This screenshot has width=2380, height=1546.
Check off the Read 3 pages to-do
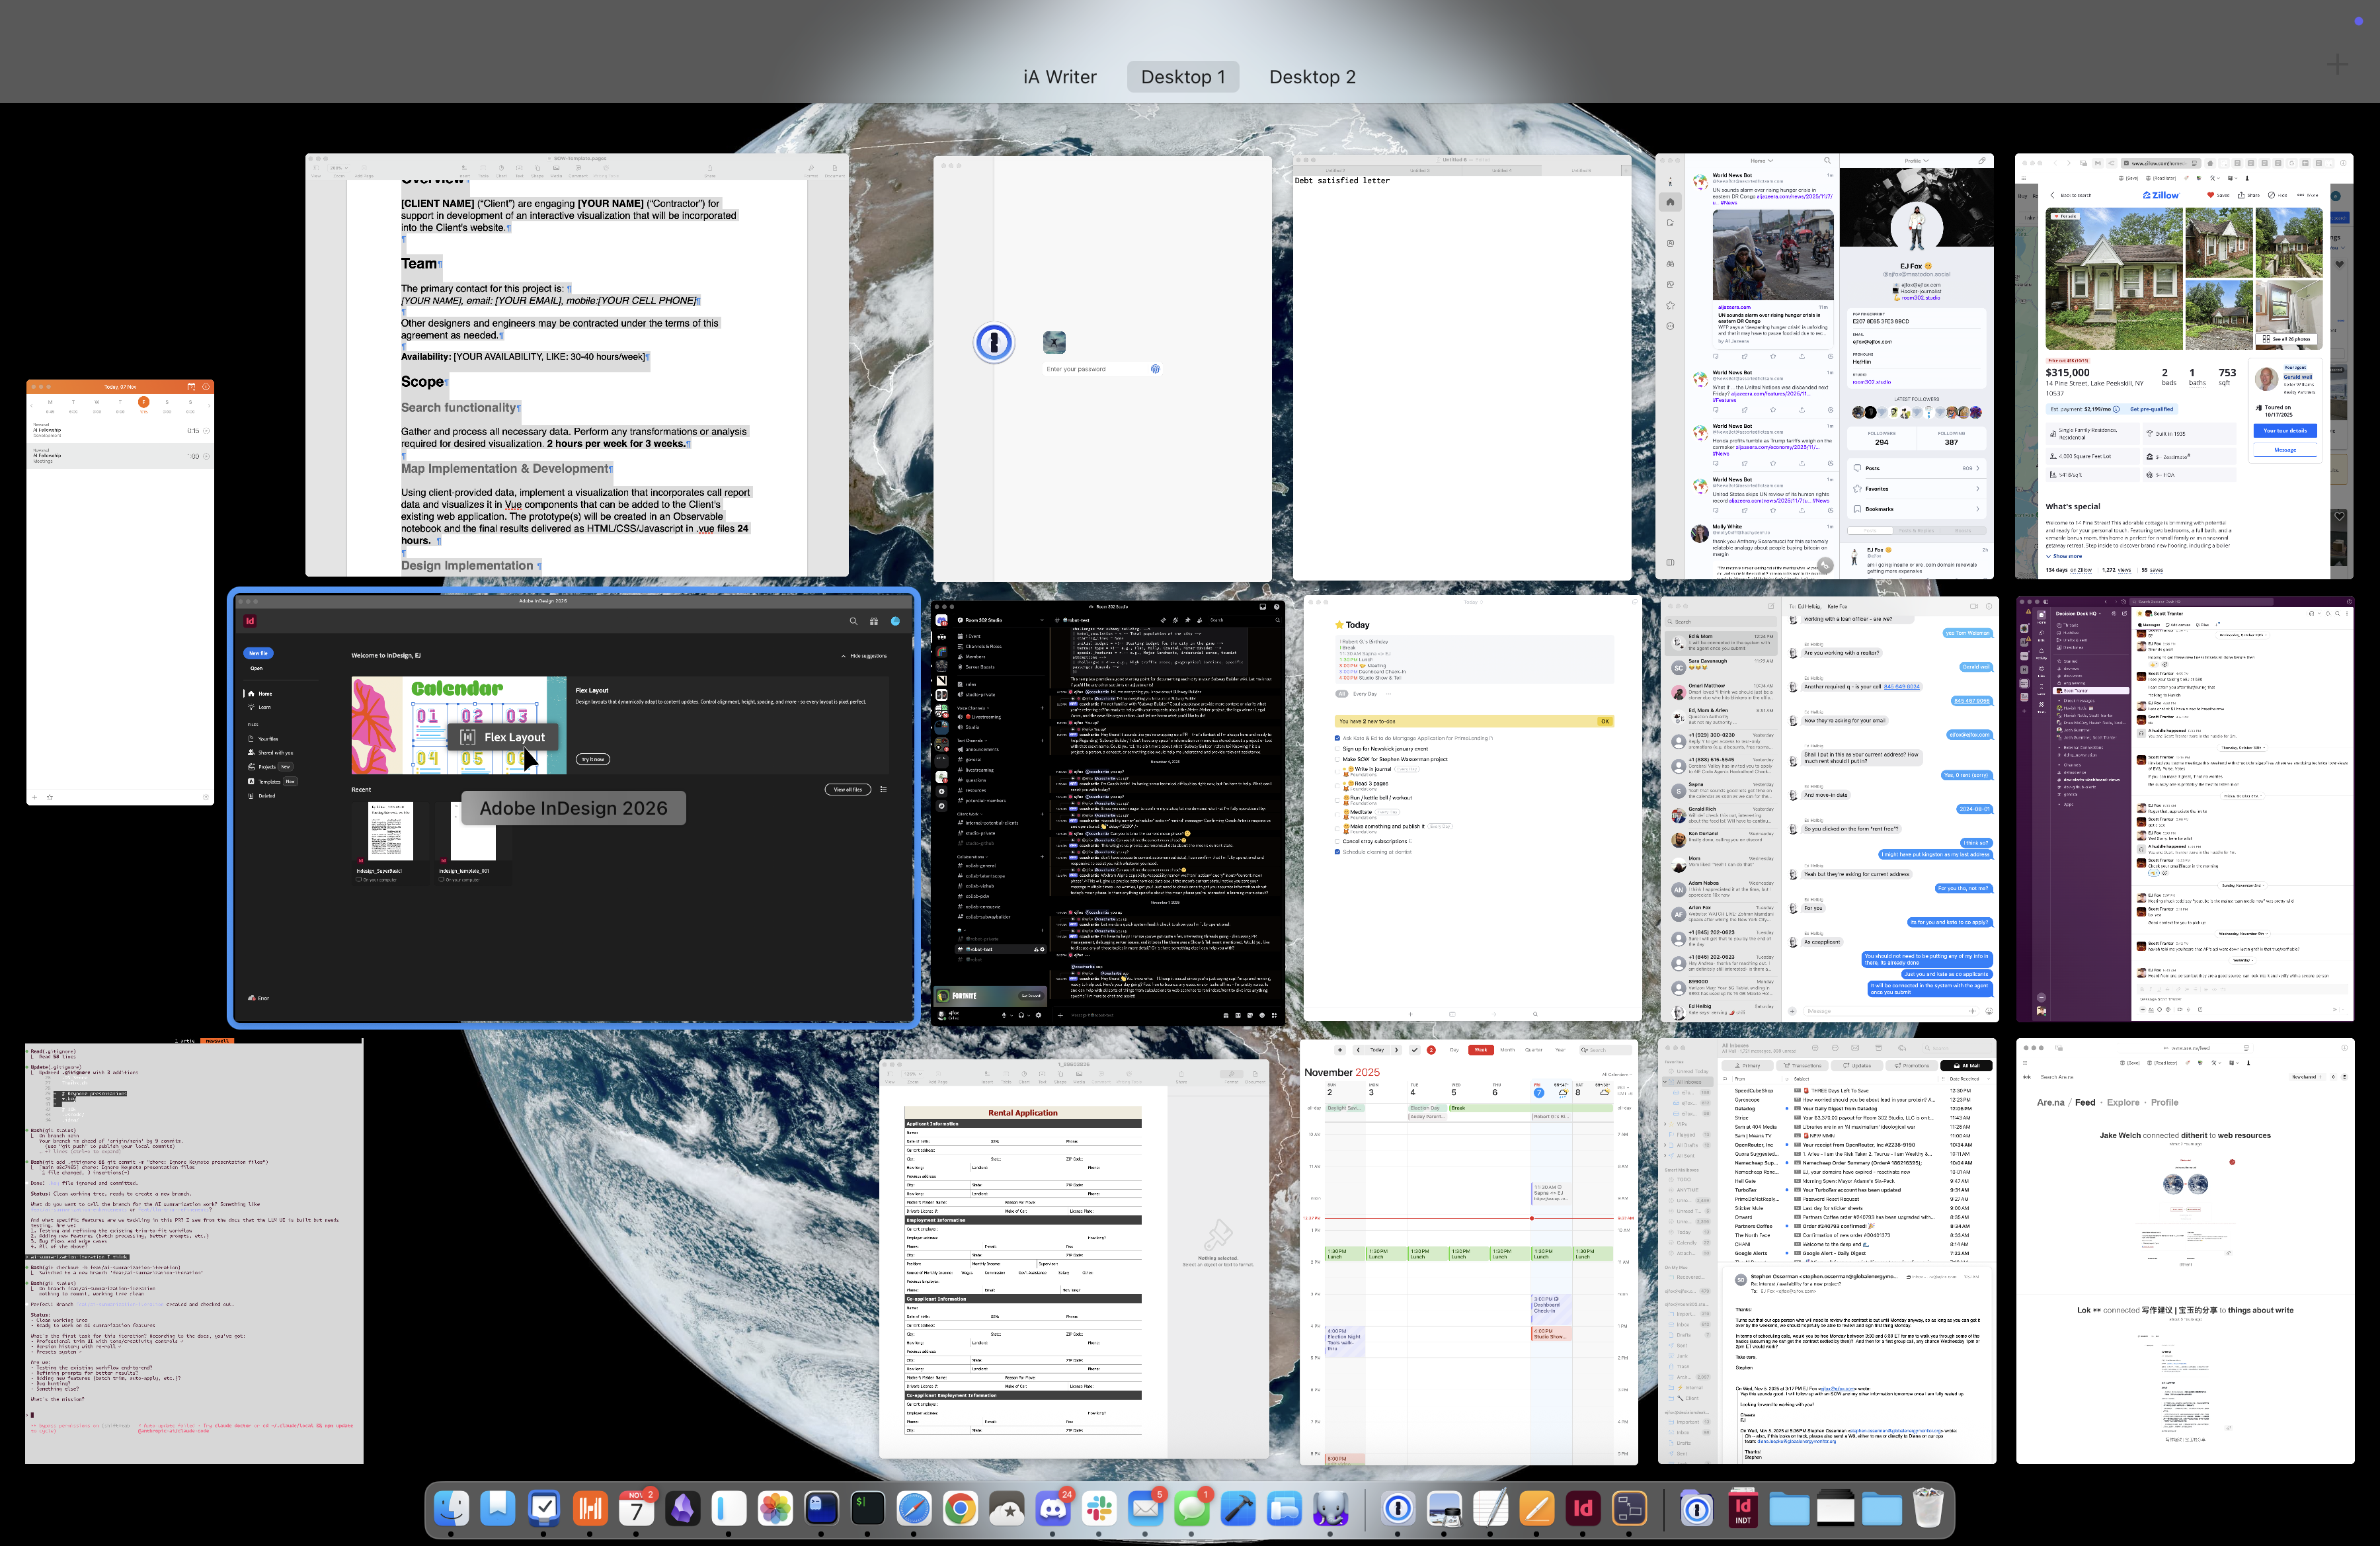coord(1337,786)
